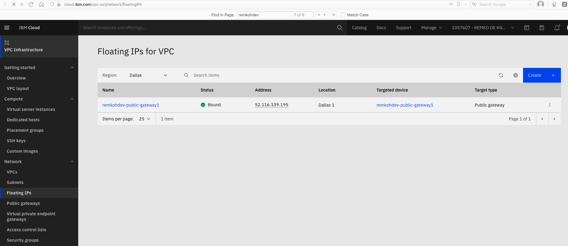Viewport: 568px width, 246px height.
Task: Click the IBM Cloud logo text
Action: (x=29, y=28)
